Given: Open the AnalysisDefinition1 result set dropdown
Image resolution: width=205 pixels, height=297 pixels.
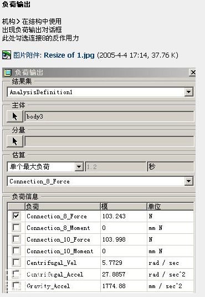Looking at the screenshot, I should (188, 92).
